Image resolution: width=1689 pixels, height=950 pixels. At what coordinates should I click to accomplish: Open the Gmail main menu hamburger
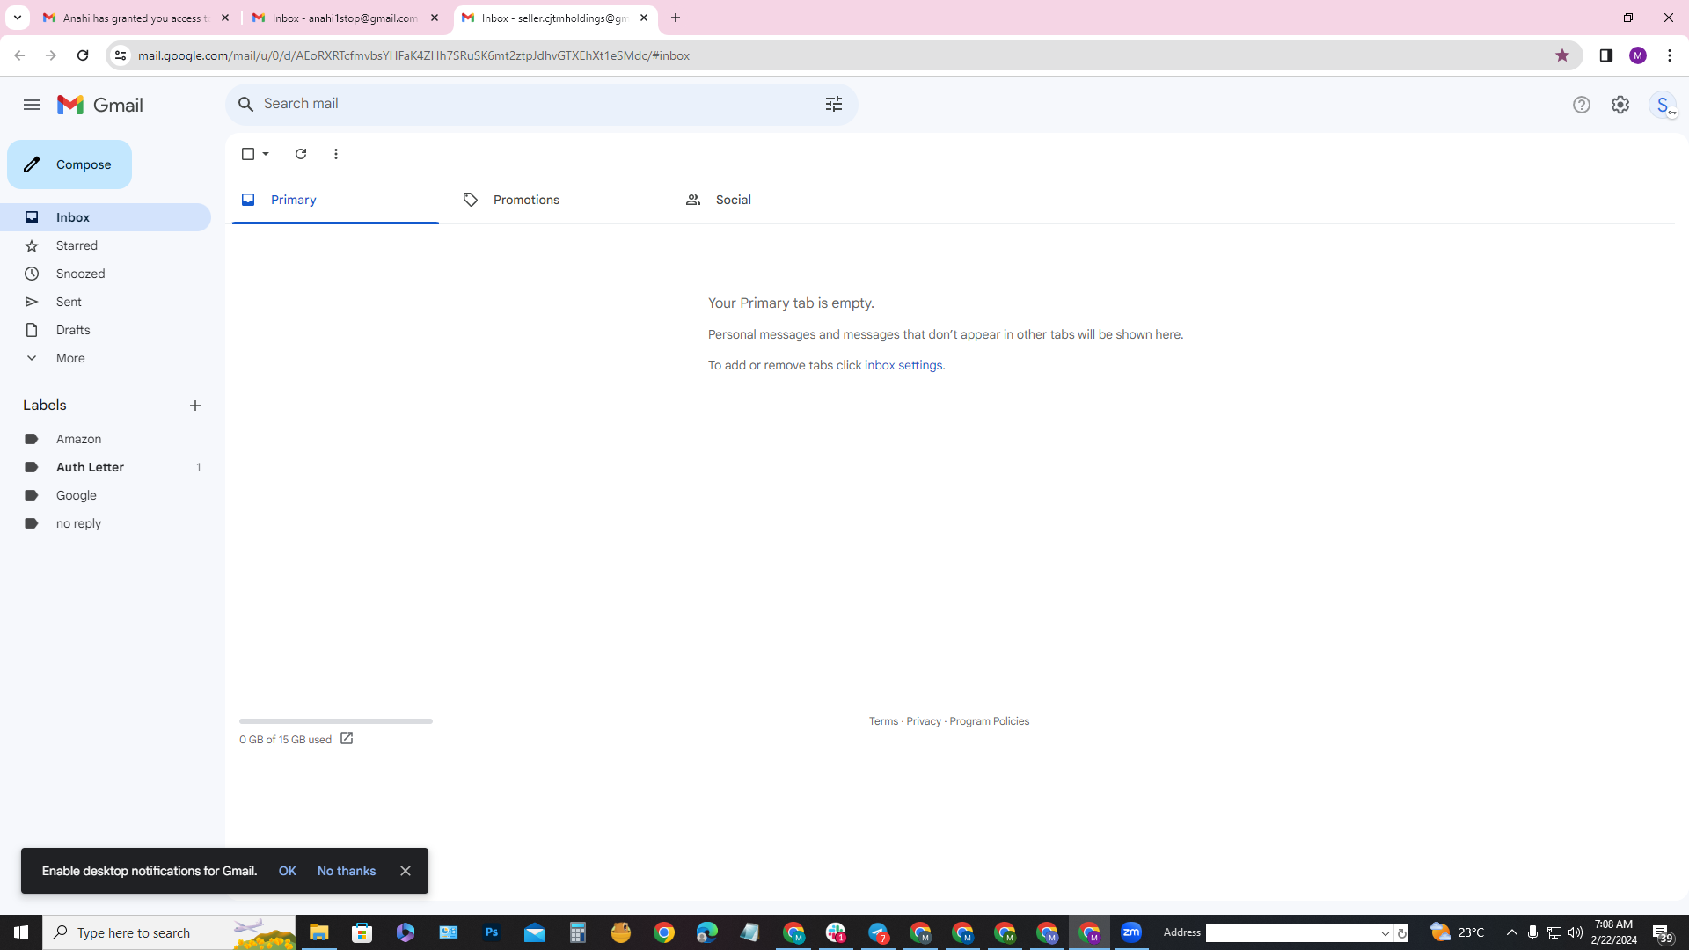click(32, 105)
